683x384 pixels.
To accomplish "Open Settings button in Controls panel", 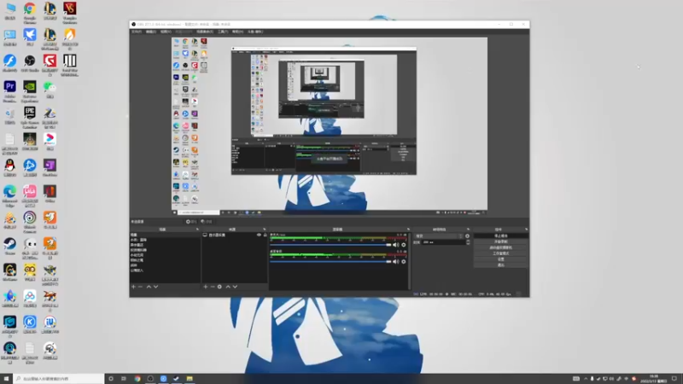I will click(501, 259).
